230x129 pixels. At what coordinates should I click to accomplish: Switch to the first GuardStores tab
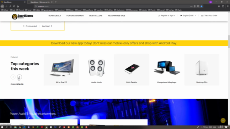[x=13, y=2]
